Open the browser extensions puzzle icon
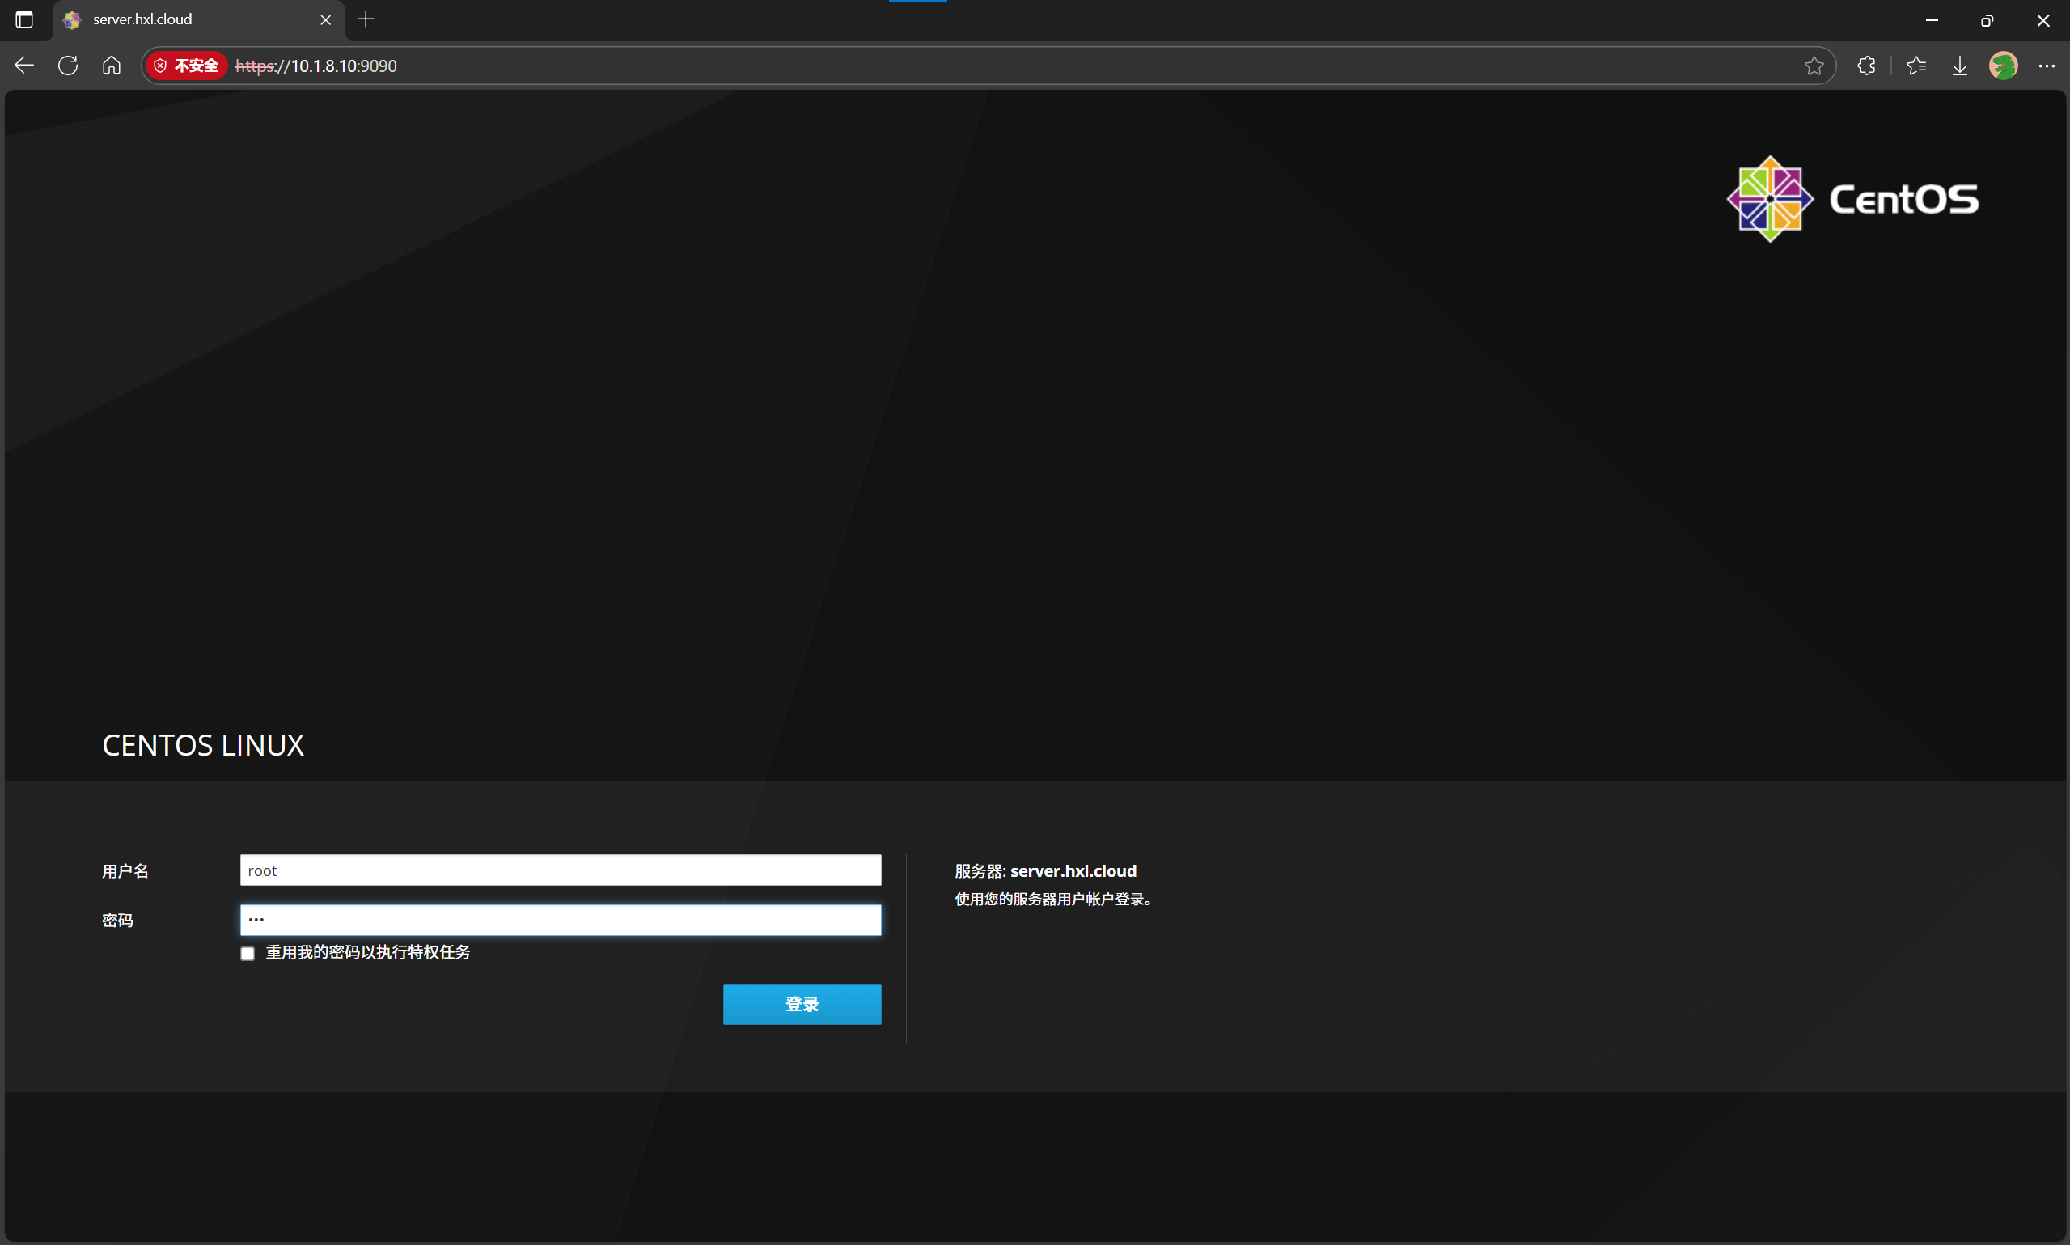The height and width of the screenshot is (1245, 2070). [x=1866, y=66]
